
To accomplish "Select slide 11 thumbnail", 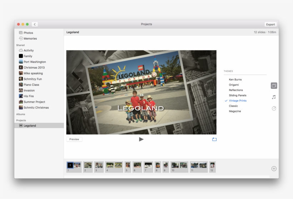I will [199, 167].
